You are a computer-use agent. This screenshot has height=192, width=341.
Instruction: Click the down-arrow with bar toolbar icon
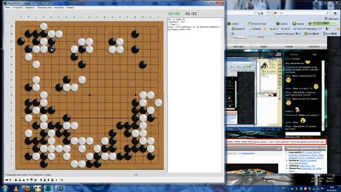31,180
